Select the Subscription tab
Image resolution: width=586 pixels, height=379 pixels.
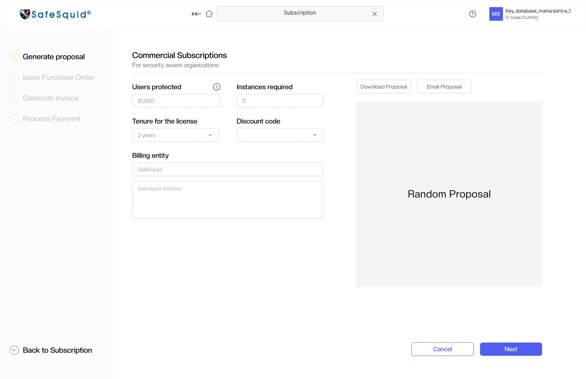click(x=300, y=14)
